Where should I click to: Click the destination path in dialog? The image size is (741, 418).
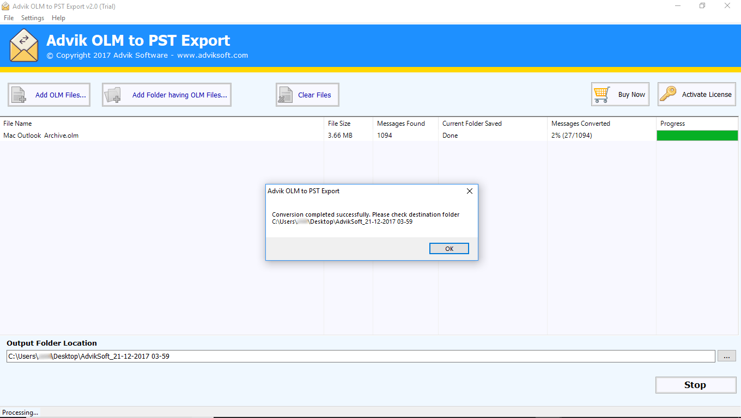click(342, 222)
